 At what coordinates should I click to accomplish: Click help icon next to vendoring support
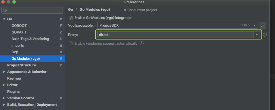point(142,43)
